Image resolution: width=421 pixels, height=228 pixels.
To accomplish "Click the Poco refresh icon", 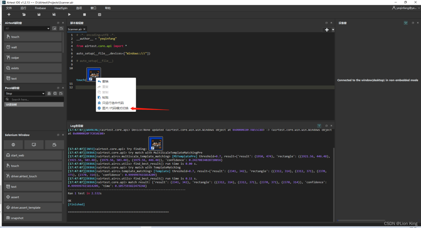I will click(55, 93).
